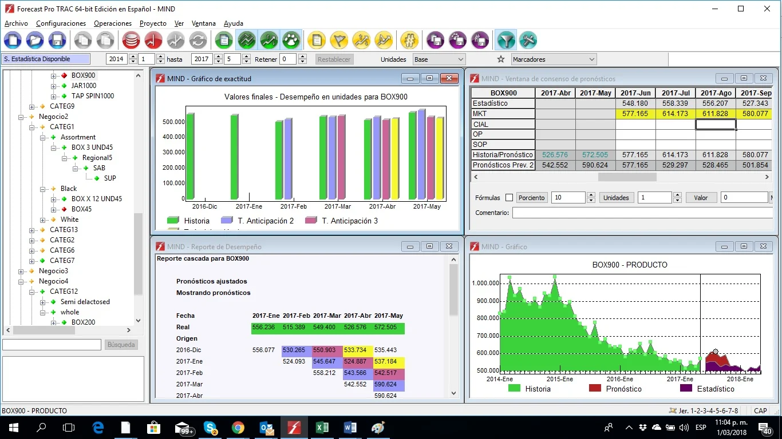
Task: Open the Configuraciones menu
Action: click(61, 23)
